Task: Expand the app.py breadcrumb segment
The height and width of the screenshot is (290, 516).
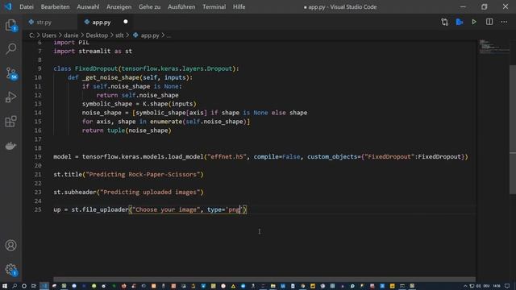Action: click(147, 35)
